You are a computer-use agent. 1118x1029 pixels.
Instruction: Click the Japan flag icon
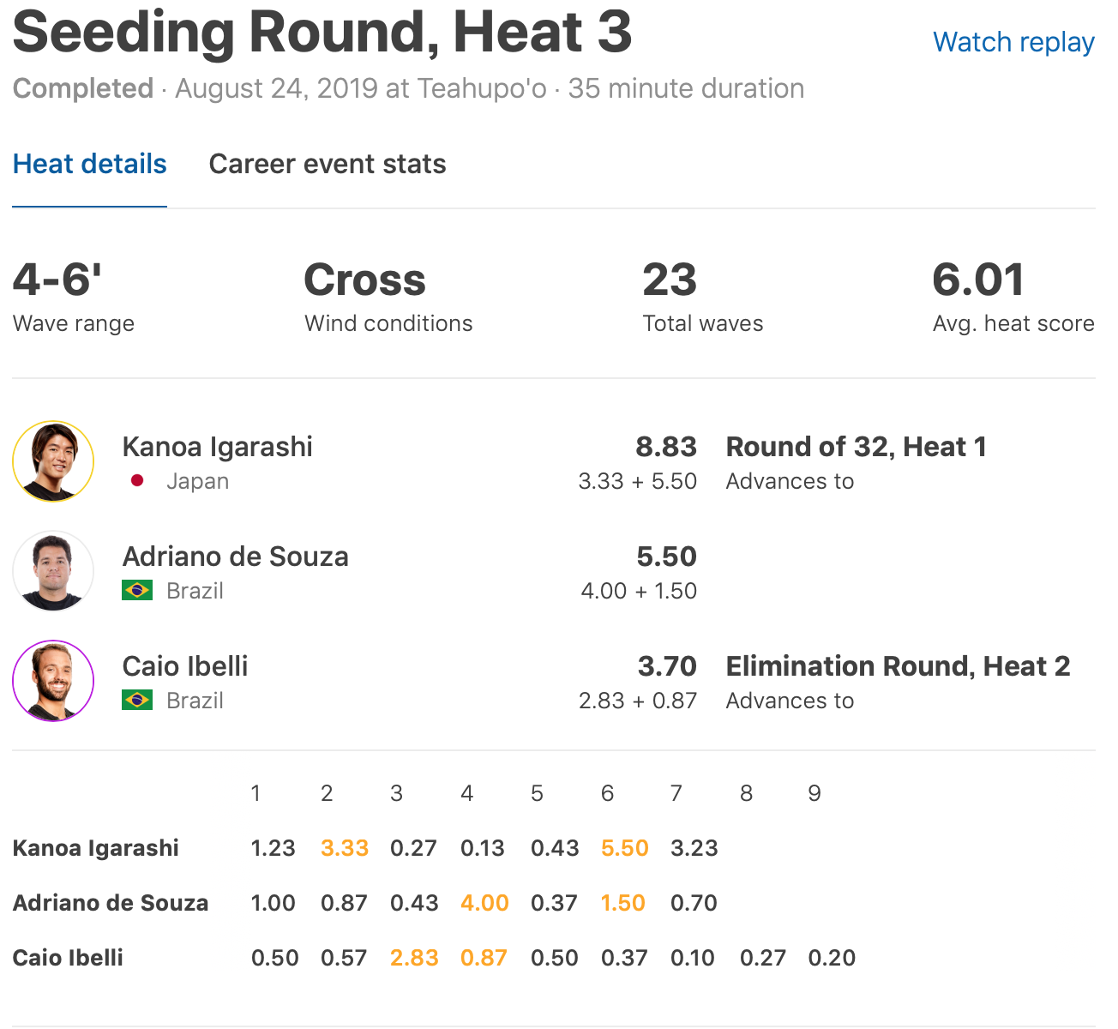(x=137, y=481)
